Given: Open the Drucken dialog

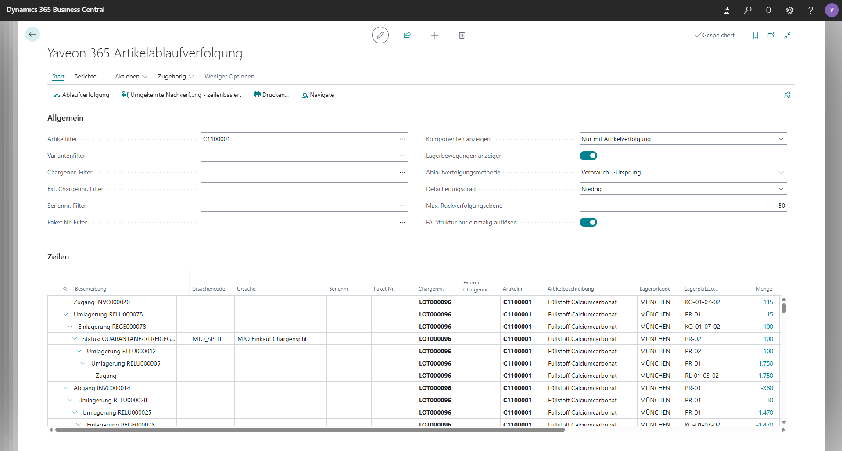Looking at the screenshot, I should (x=271, y=95).
